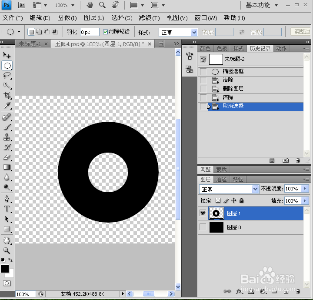Image resolution: width=313 pixels, height=300 pixels.
Task: Click the 图层 1 layer thumbnail
Action: 216,213
